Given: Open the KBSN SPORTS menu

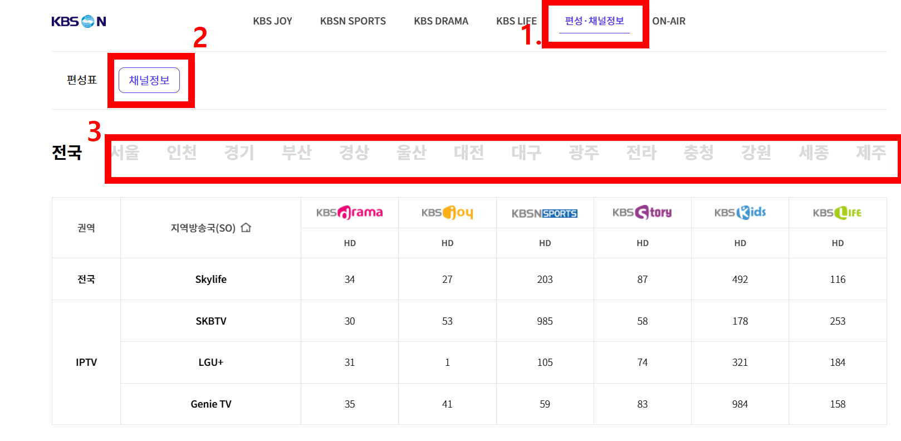Looking at the screenshot, I should tap(353, 21).
